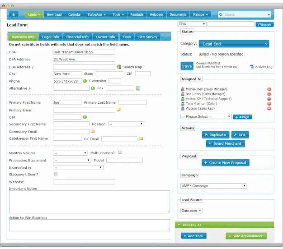
Task: Expand the TurboApp menu
Action: (96, 14)
